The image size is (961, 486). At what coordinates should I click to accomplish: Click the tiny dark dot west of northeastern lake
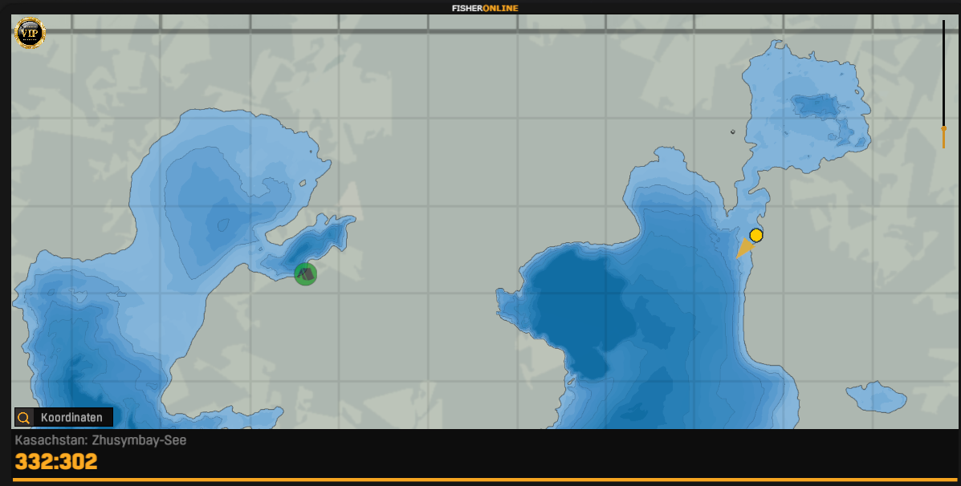pos(732,132)
